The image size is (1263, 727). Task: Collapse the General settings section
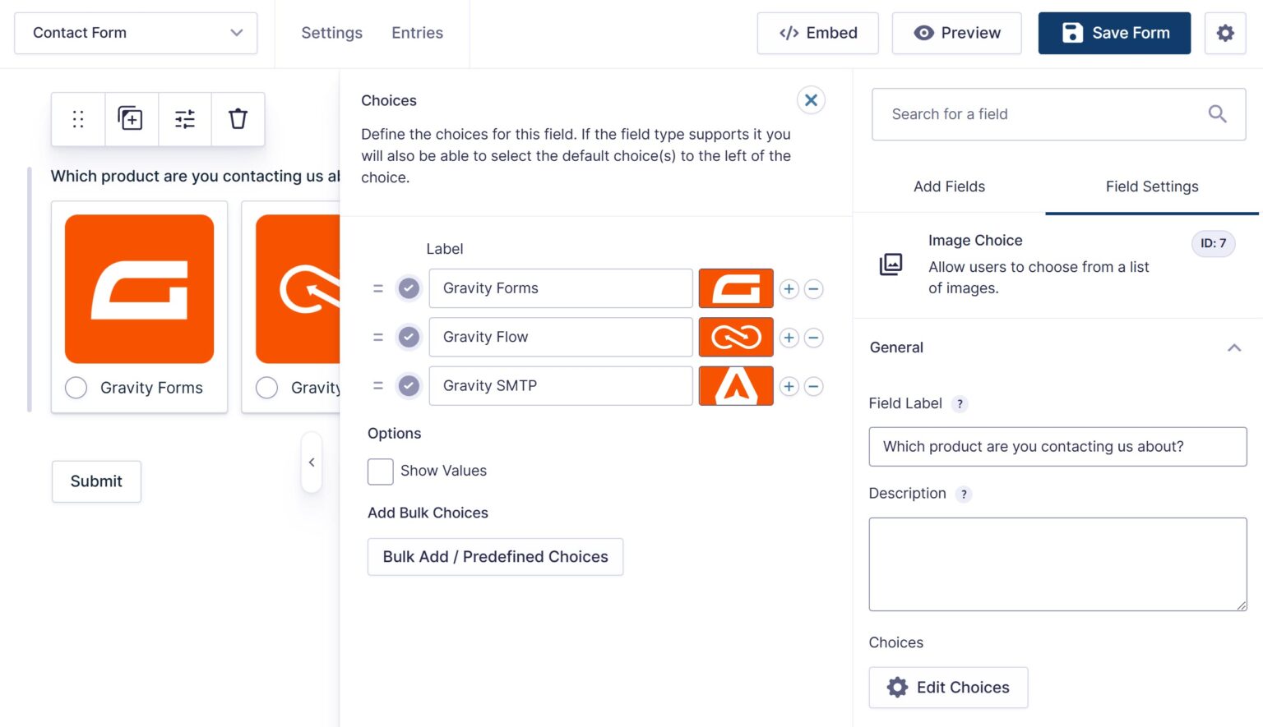1235,347
